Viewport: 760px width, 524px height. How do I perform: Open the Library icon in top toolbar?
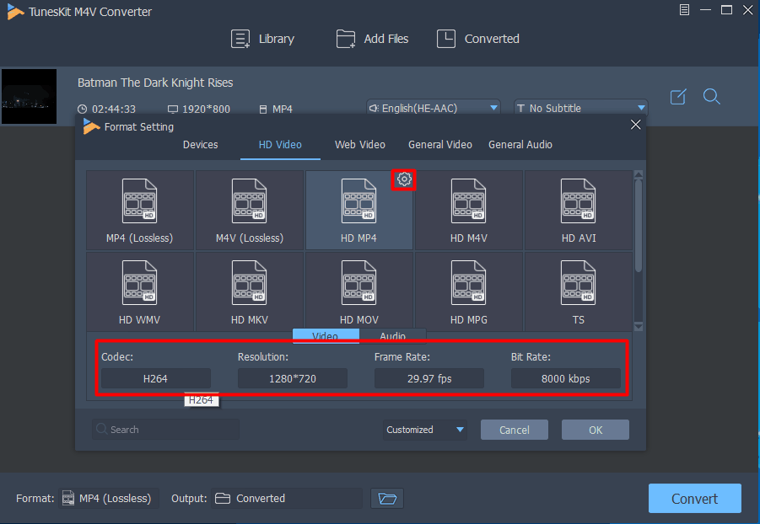pos(240,39)
